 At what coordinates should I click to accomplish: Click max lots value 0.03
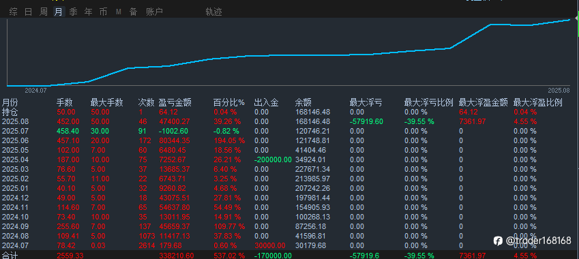pos(98,245)
